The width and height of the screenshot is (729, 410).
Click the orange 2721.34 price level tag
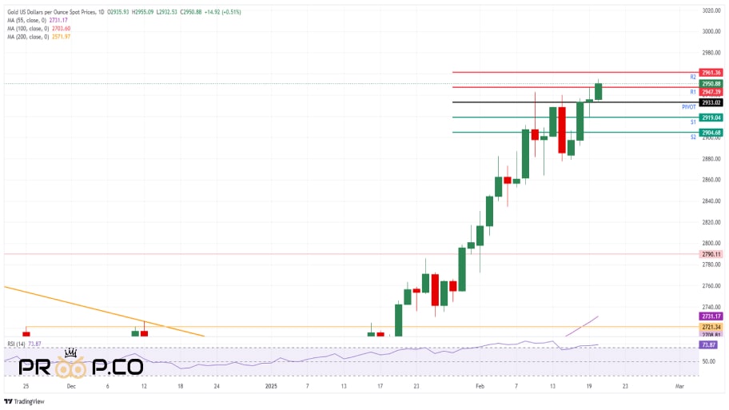coord(711,327)
